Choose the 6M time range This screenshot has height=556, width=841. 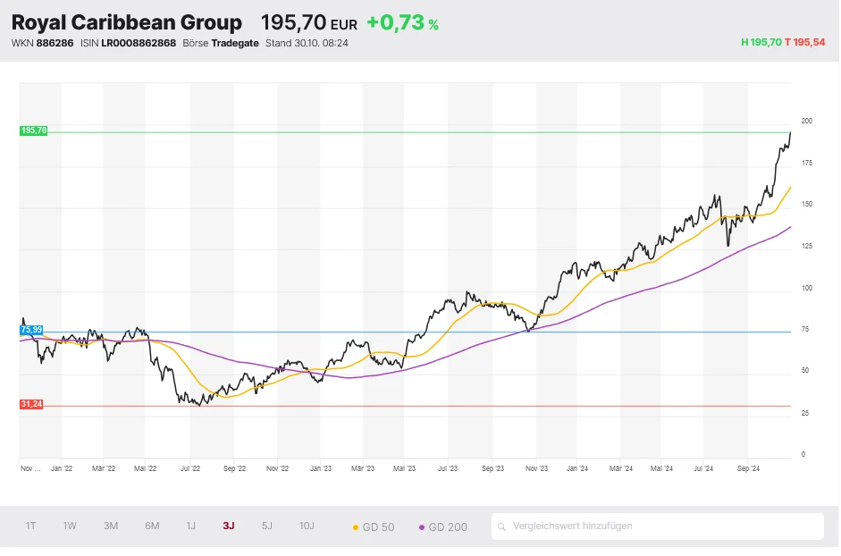152,526
